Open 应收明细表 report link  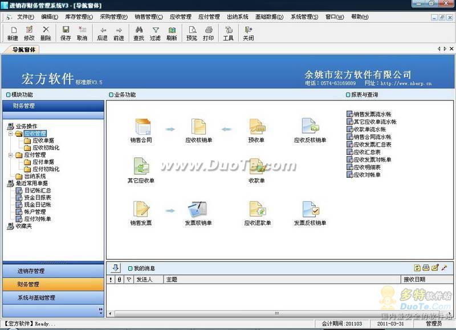click(367, 167)
